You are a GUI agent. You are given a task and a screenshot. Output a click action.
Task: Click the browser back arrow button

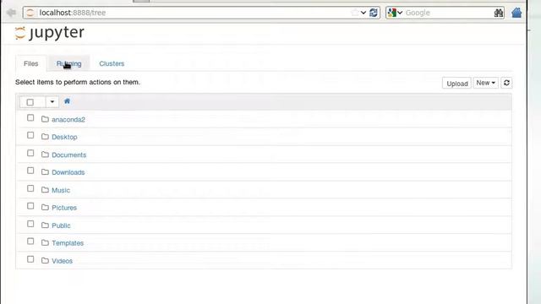pyautogui.click(x=11, y=13)
